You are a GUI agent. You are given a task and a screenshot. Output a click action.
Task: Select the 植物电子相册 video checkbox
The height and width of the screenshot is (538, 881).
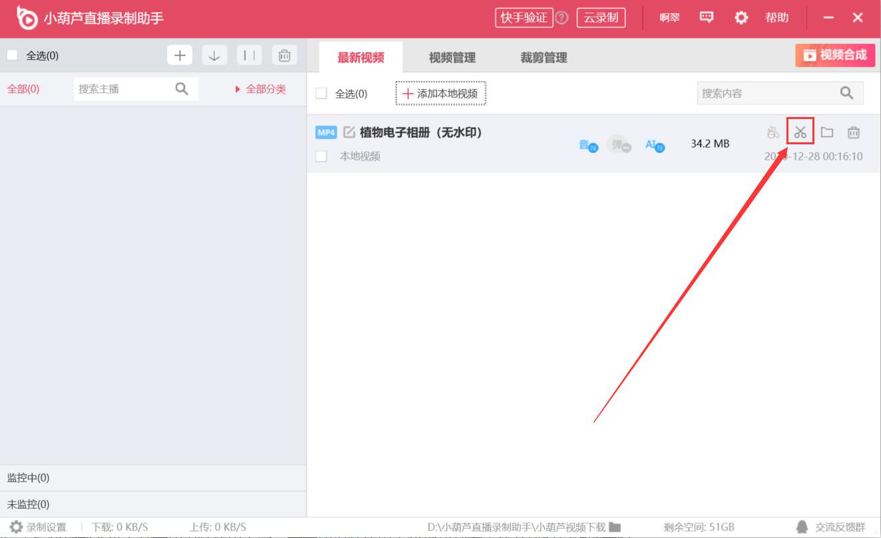321,156
